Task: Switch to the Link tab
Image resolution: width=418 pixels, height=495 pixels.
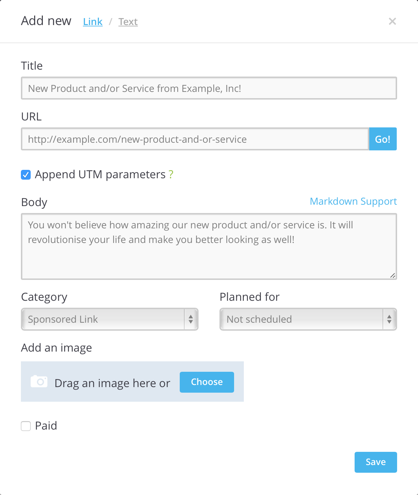Action: pos(93,22)
